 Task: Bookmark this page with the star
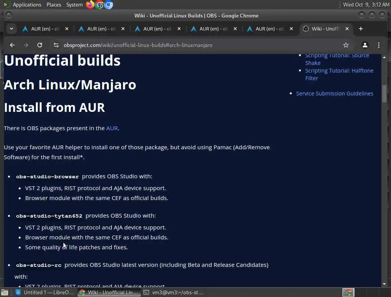point(346,45)
